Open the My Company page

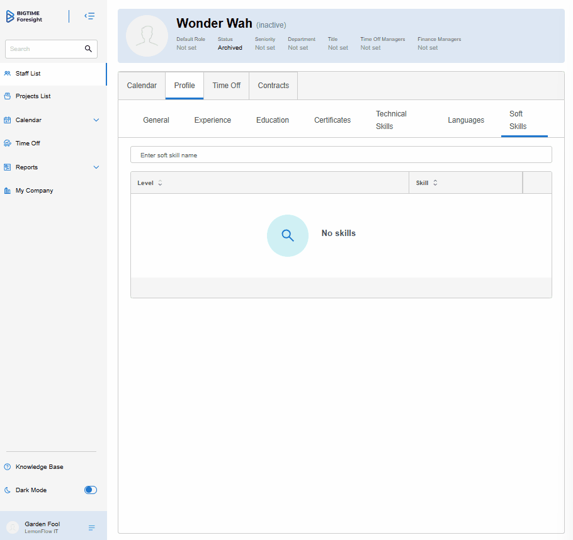tap(54, 190)
